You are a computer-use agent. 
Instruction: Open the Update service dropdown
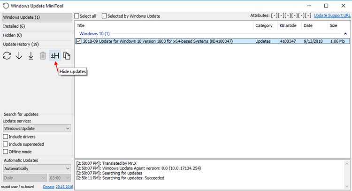coord(37,129)
